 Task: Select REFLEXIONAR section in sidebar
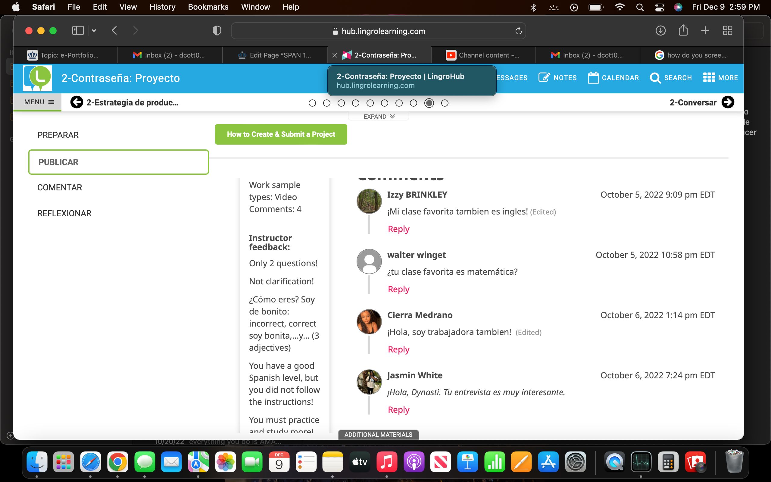[x=64, y=213]
